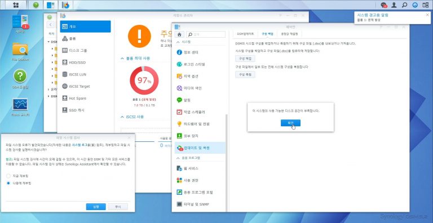
Task: Select HDD/SSD in the Storage Manager sidebar
Action: pyautogui.click(x=85, y=63)
